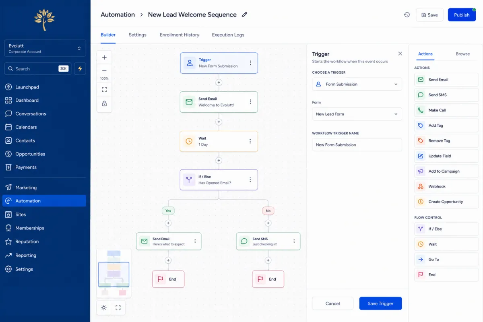
Task: Open options menu on Trigger node
Action: click(250, 63)
